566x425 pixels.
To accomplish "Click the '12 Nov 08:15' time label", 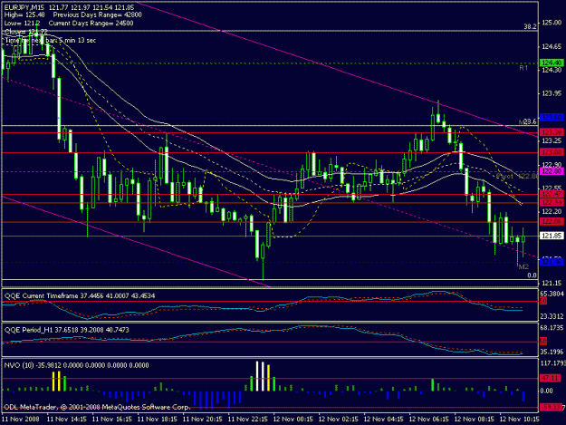I will click(474, 420).
